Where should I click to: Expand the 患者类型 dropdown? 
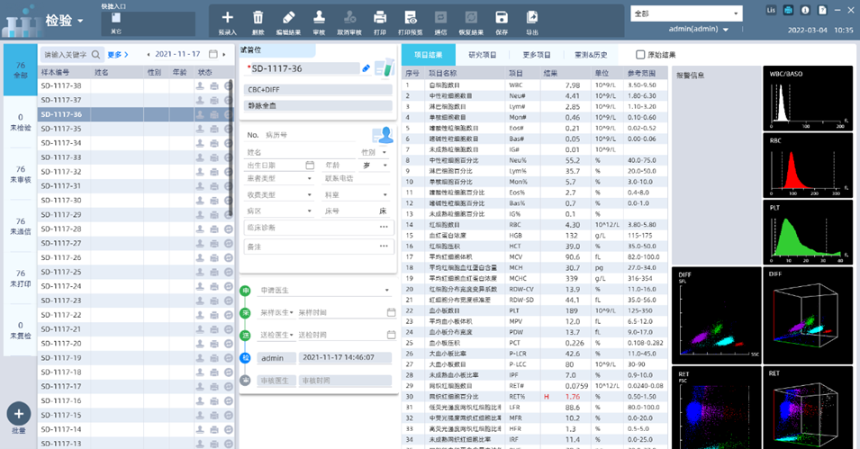click(311, 180)
